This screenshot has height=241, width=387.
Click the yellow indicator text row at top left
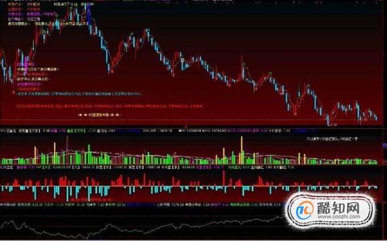pyautogui.click(x=48, y=24)
